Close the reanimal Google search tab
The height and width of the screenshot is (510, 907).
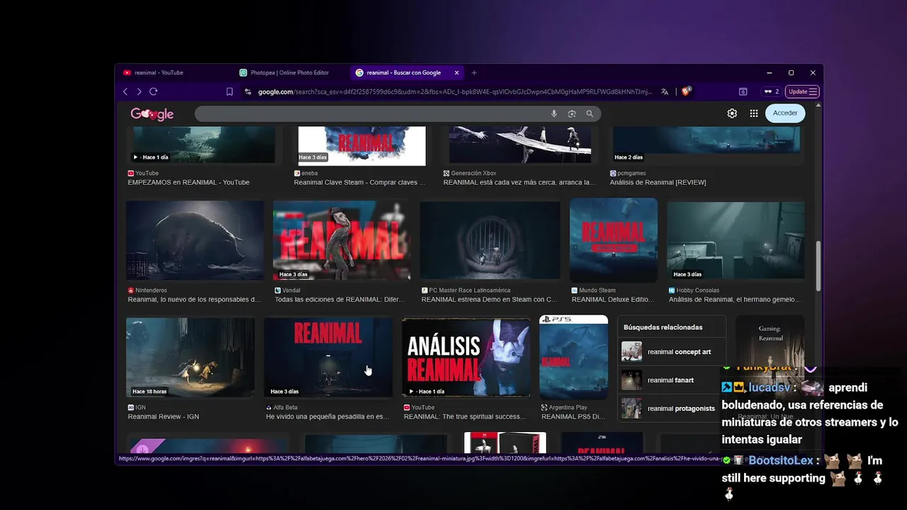tap(456, 72)
